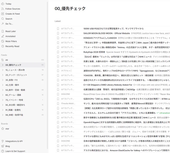Save the GIGAZINE Xocova article for later
Viewport: 170px width, 153px height.
[x=58, y=141]
